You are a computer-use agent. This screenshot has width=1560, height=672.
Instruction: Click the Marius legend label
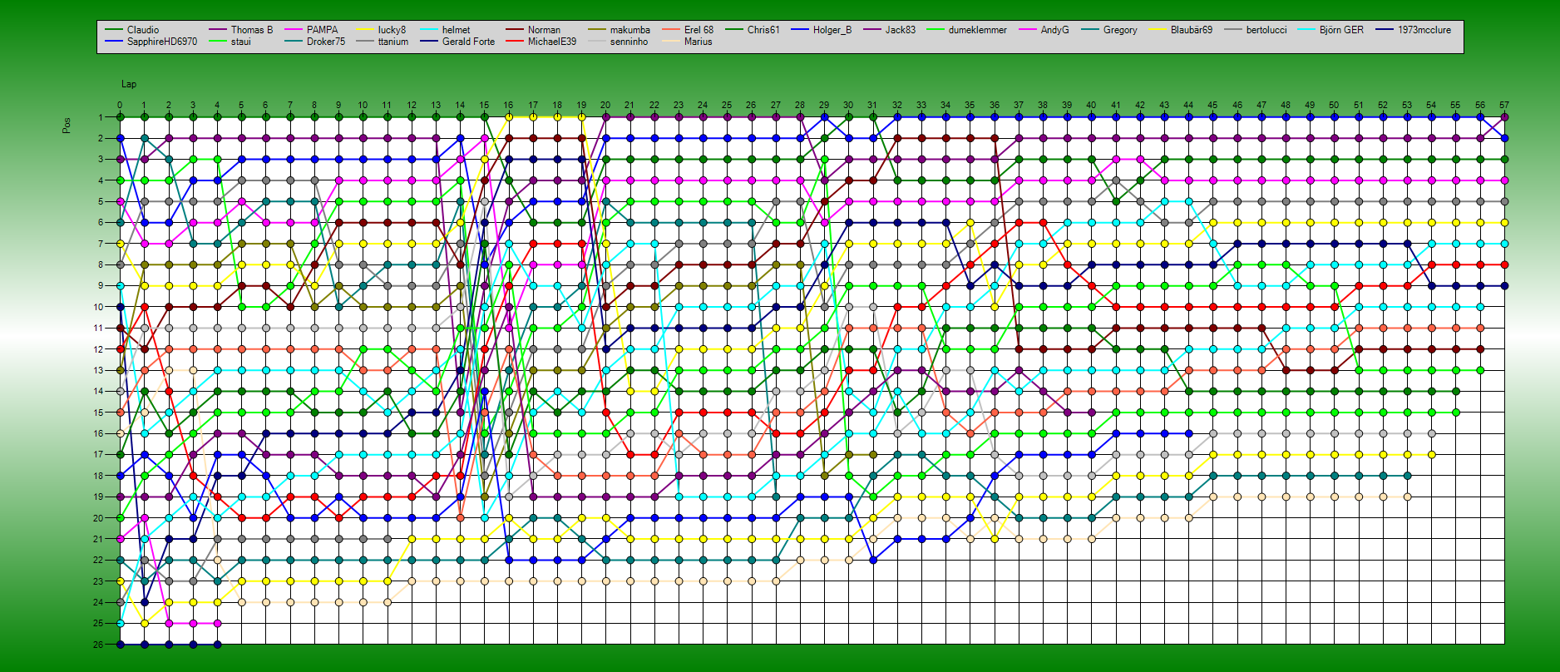[699, 42]
